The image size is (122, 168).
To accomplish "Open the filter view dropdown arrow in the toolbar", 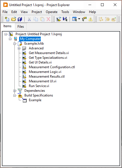I will 79,19.
